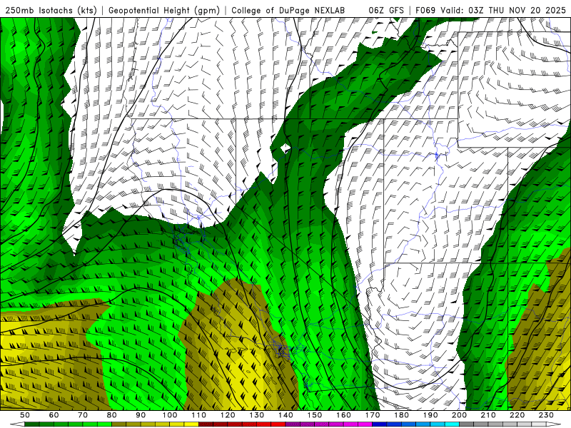Click the '100' value on the legend scale
Screen dimensions: 571x428
pos(170,415)
